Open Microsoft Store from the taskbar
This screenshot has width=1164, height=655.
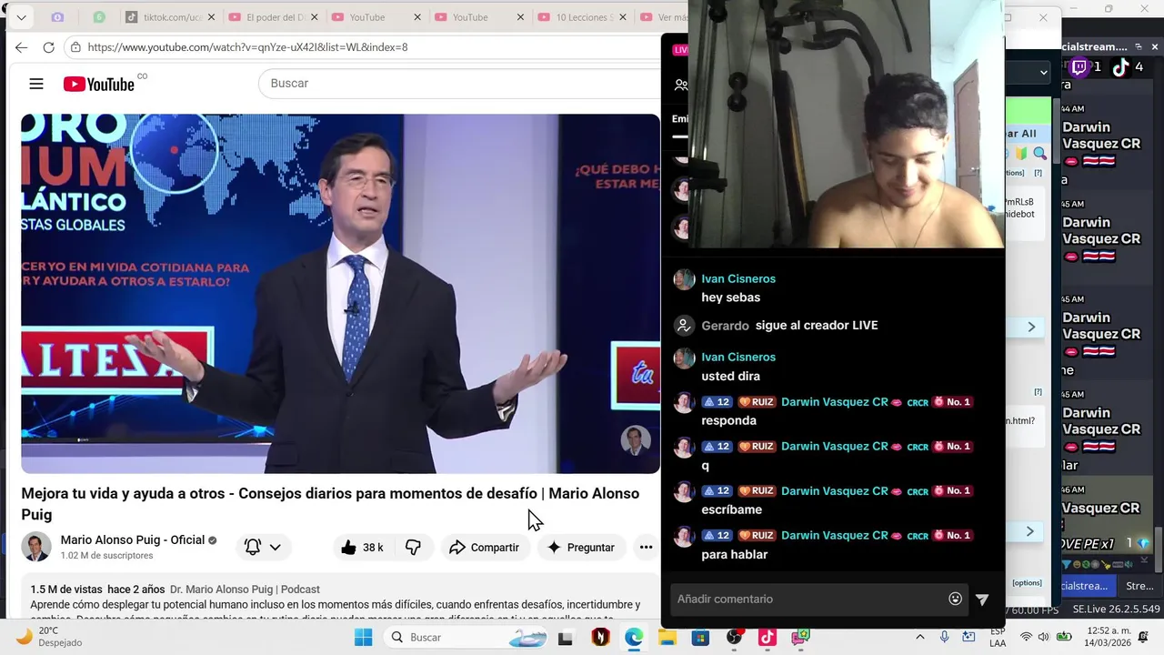click(x=700, y=638)
